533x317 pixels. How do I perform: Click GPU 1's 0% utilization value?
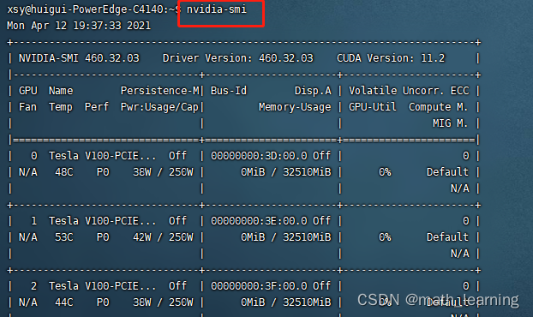point(385,237)
